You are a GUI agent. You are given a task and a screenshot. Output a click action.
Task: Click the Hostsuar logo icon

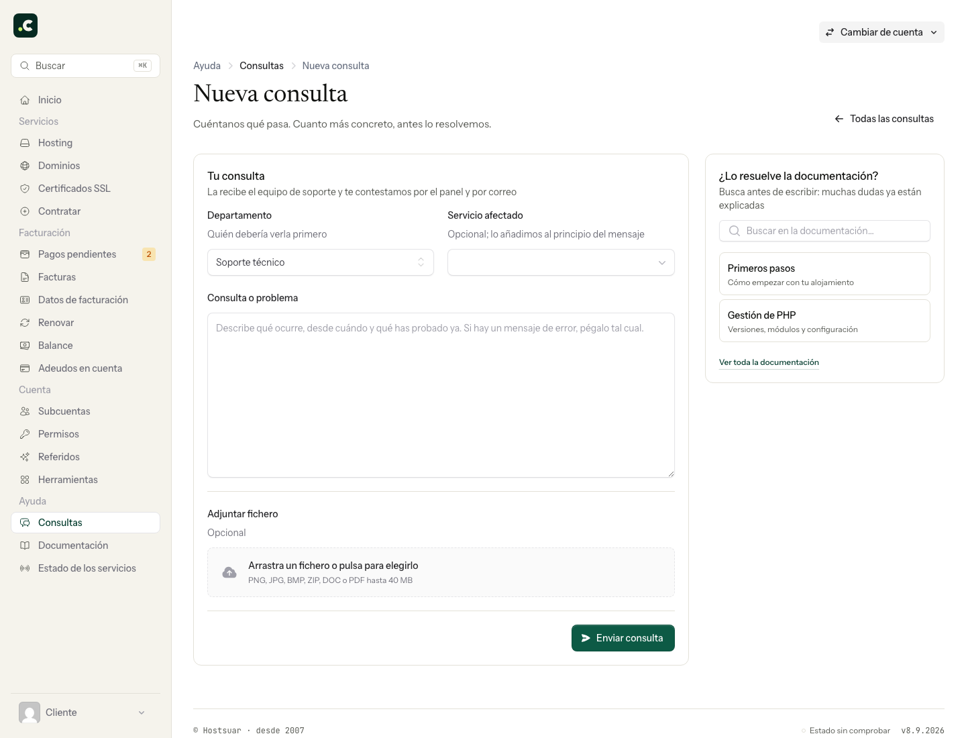point(25,25)
